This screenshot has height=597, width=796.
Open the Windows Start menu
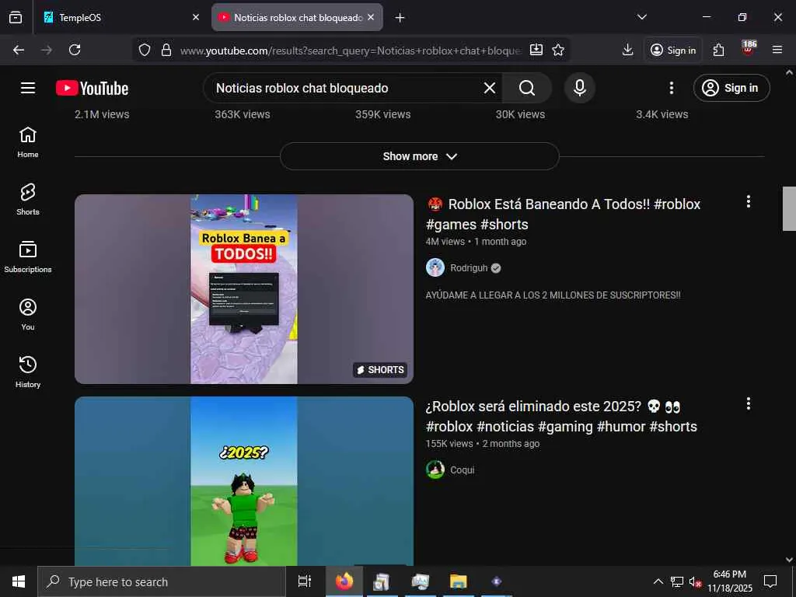19,581
